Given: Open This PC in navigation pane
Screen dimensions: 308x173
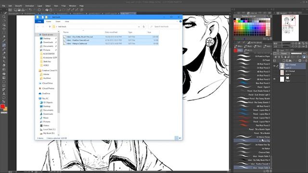Looking at the screenshot, I should tap(45, 99).
